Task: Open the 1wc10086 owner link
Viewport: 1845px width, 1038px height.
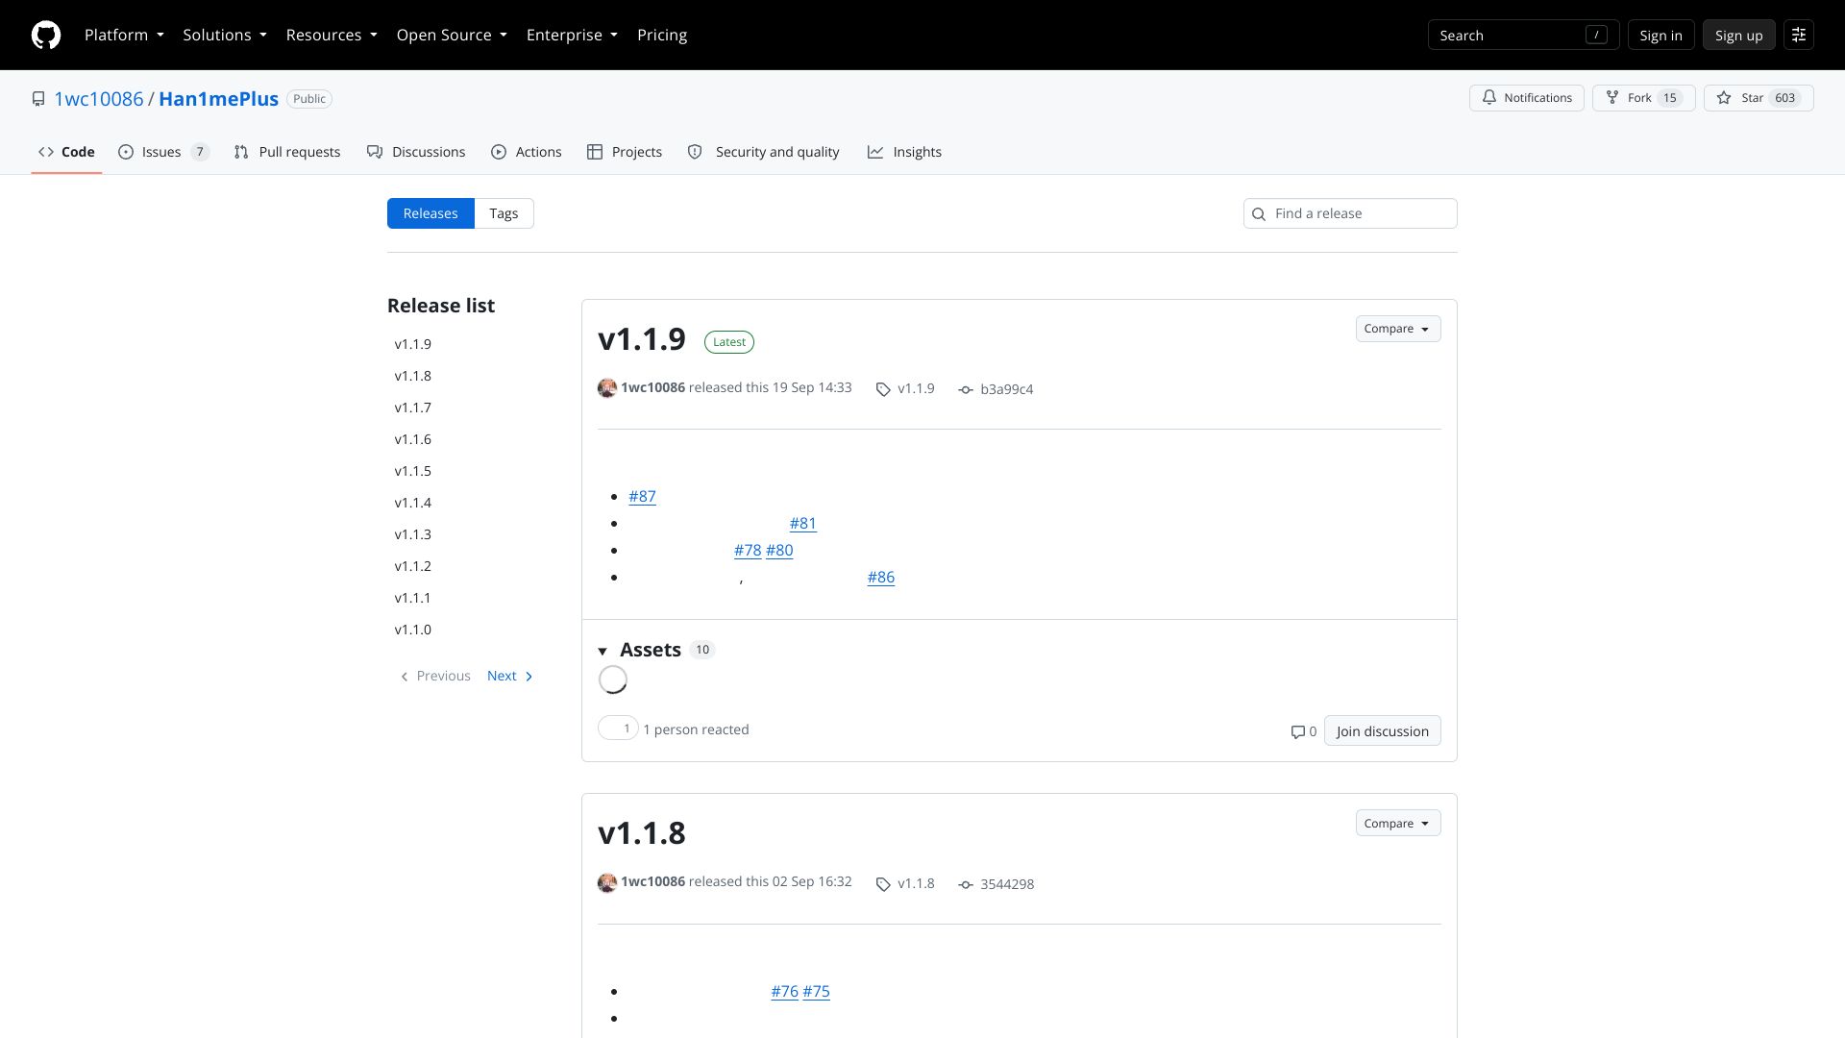Action: (98, 99)
